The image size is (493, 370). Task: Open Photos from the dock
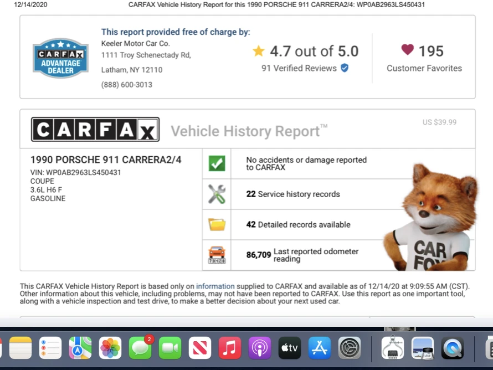110,348
